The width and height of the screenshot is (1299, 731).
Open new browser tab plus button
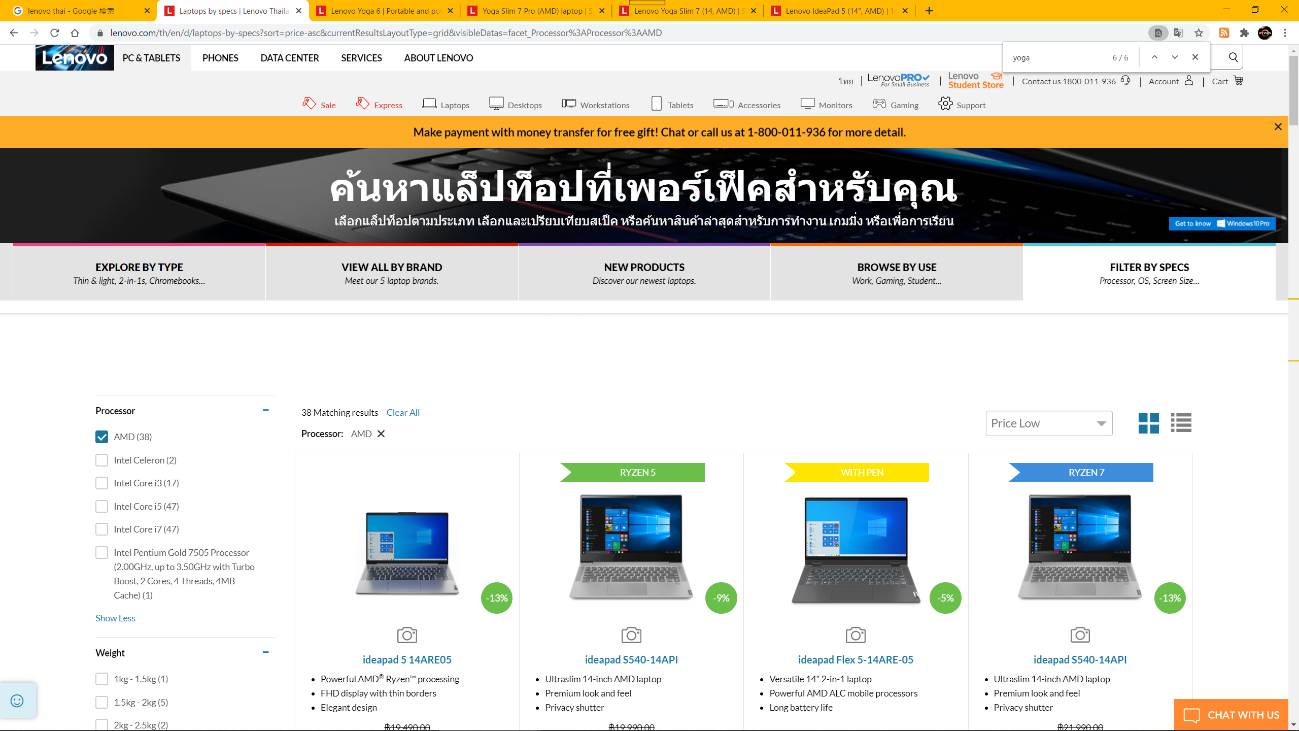929,11
